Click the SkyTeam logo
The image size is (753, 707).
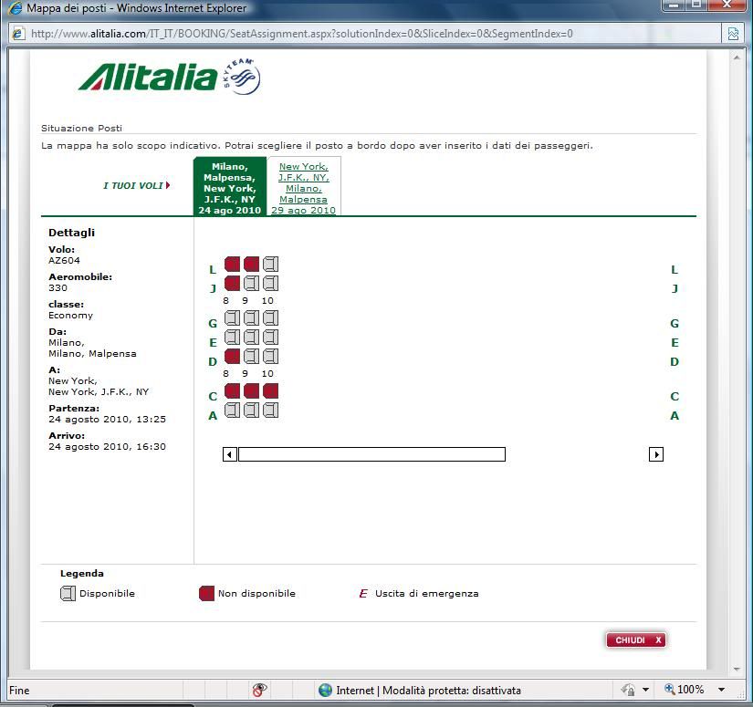click(x=243, y=77)
